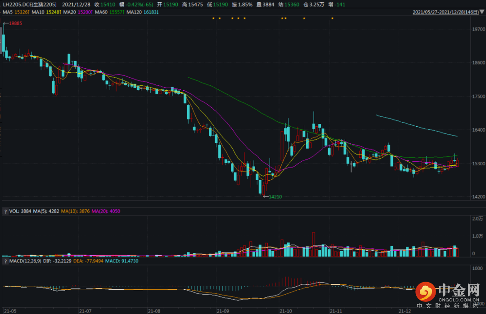Click the help question-mark icon beside VOL
The image size is (486, 314).
(x=4, y=211)
